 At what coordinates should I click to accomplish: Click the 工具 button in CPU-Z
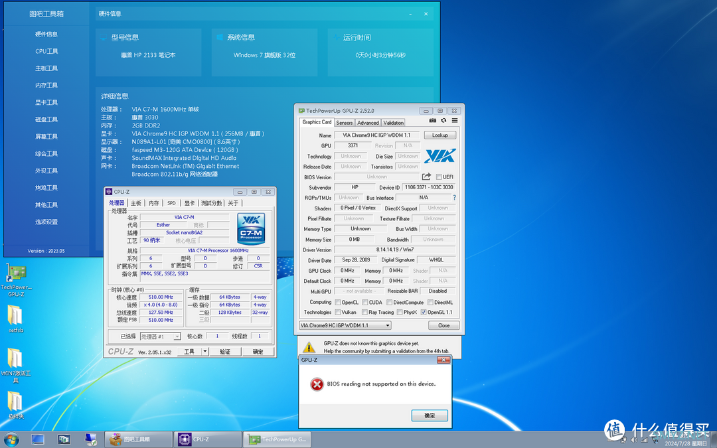pyautogui.click(x=189, y=352)
